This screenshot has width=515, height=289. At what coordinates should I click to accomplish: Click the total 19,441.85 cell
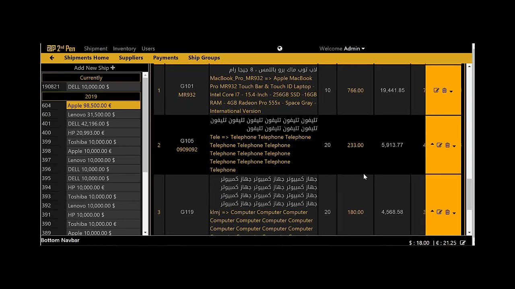tap(392, 90)
